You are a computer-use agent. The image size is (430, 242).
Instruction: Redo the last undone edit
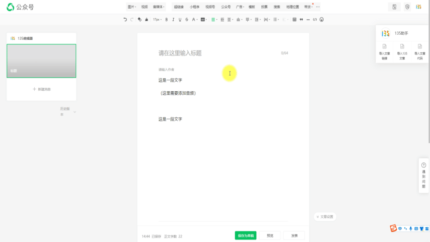(x=132, y=20)
